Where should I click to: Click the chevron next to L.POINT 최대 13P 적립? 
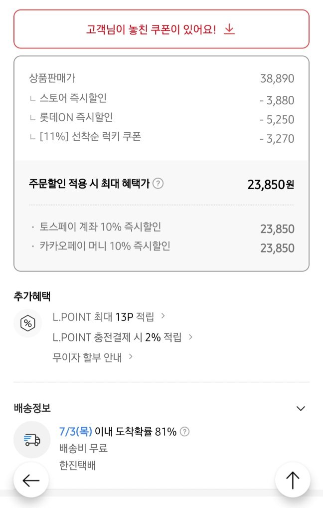(x=163, y=316)
